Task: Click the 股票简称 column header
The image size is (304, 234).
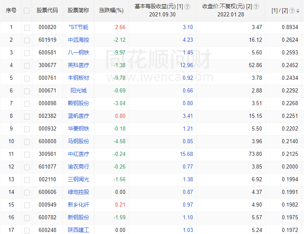Action: pos(78,11)
